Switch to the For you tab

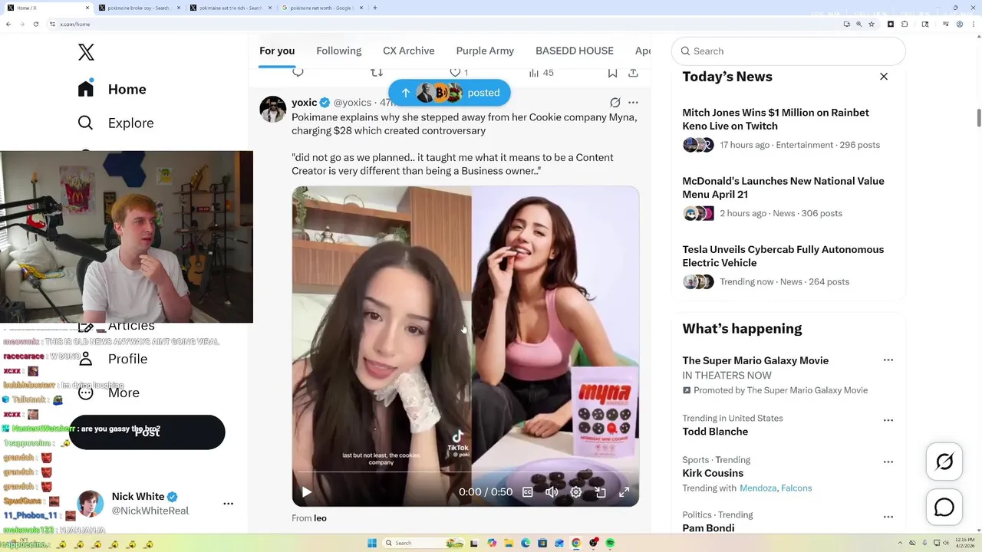click(x=277, y=51)
